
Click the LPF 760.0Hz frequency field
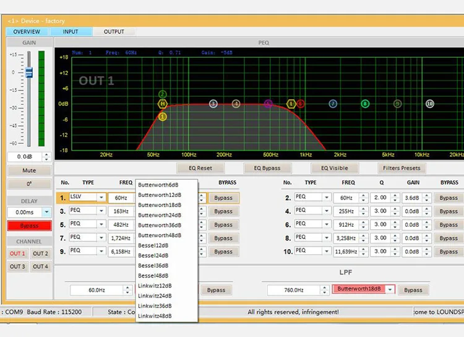pos(294,290)
